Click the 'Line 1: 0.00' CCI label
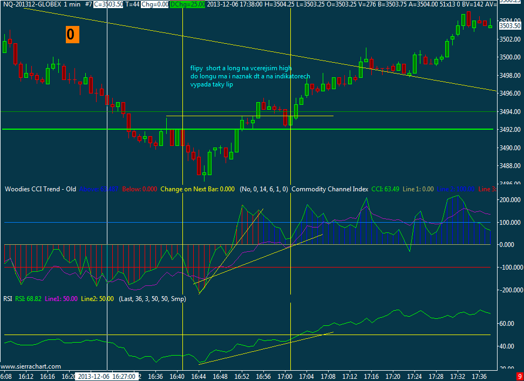Screen dimensions: 524x381 pos(418,189)
